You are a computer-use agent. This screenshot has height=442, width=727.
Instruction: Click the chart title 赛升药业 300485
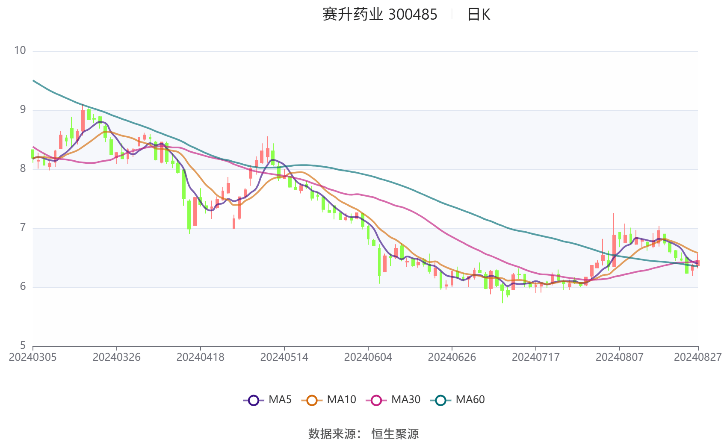click(380, 15)
